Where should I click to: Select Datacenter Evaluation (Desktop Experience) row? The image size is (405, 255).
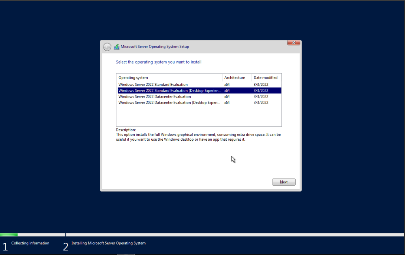(x=200, y=102)
